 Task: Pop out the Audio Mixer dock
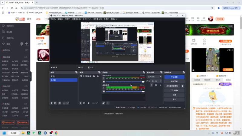pyautogui.click(x=144, y=72)
